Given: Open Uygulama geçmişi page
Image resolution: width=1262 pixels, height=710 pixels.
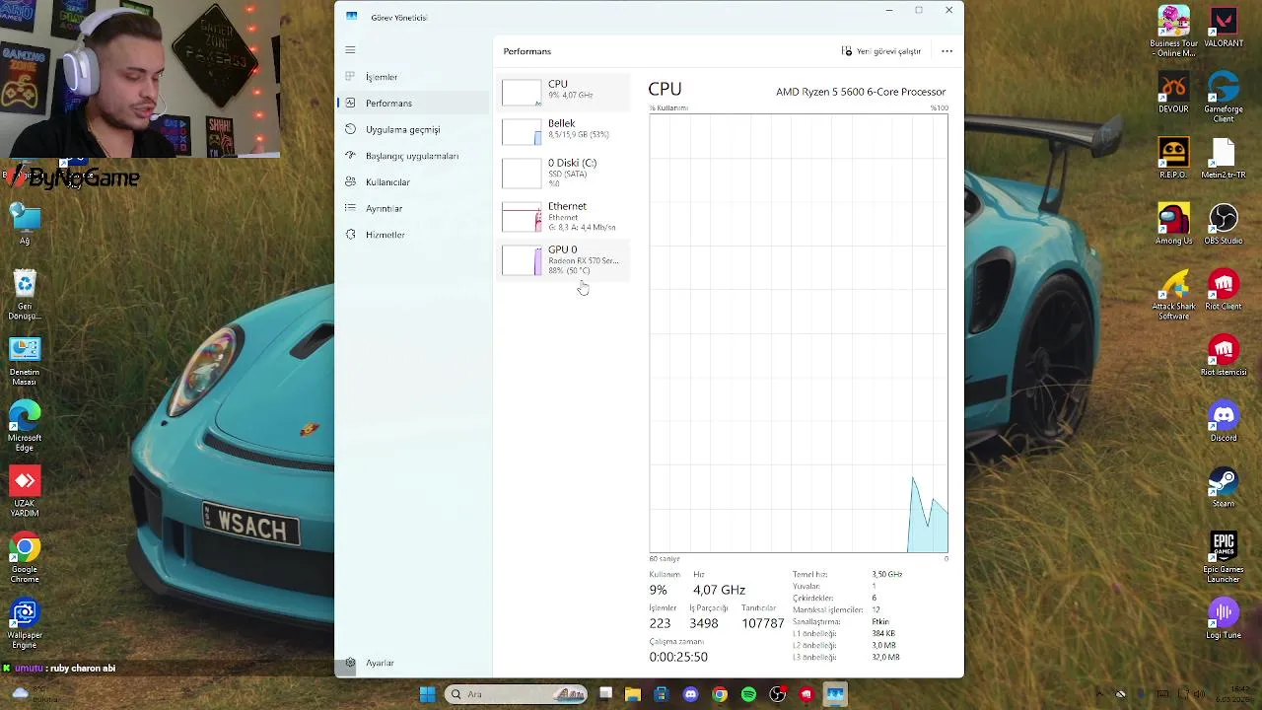Looking at the screenshot, I should (412, 129).
